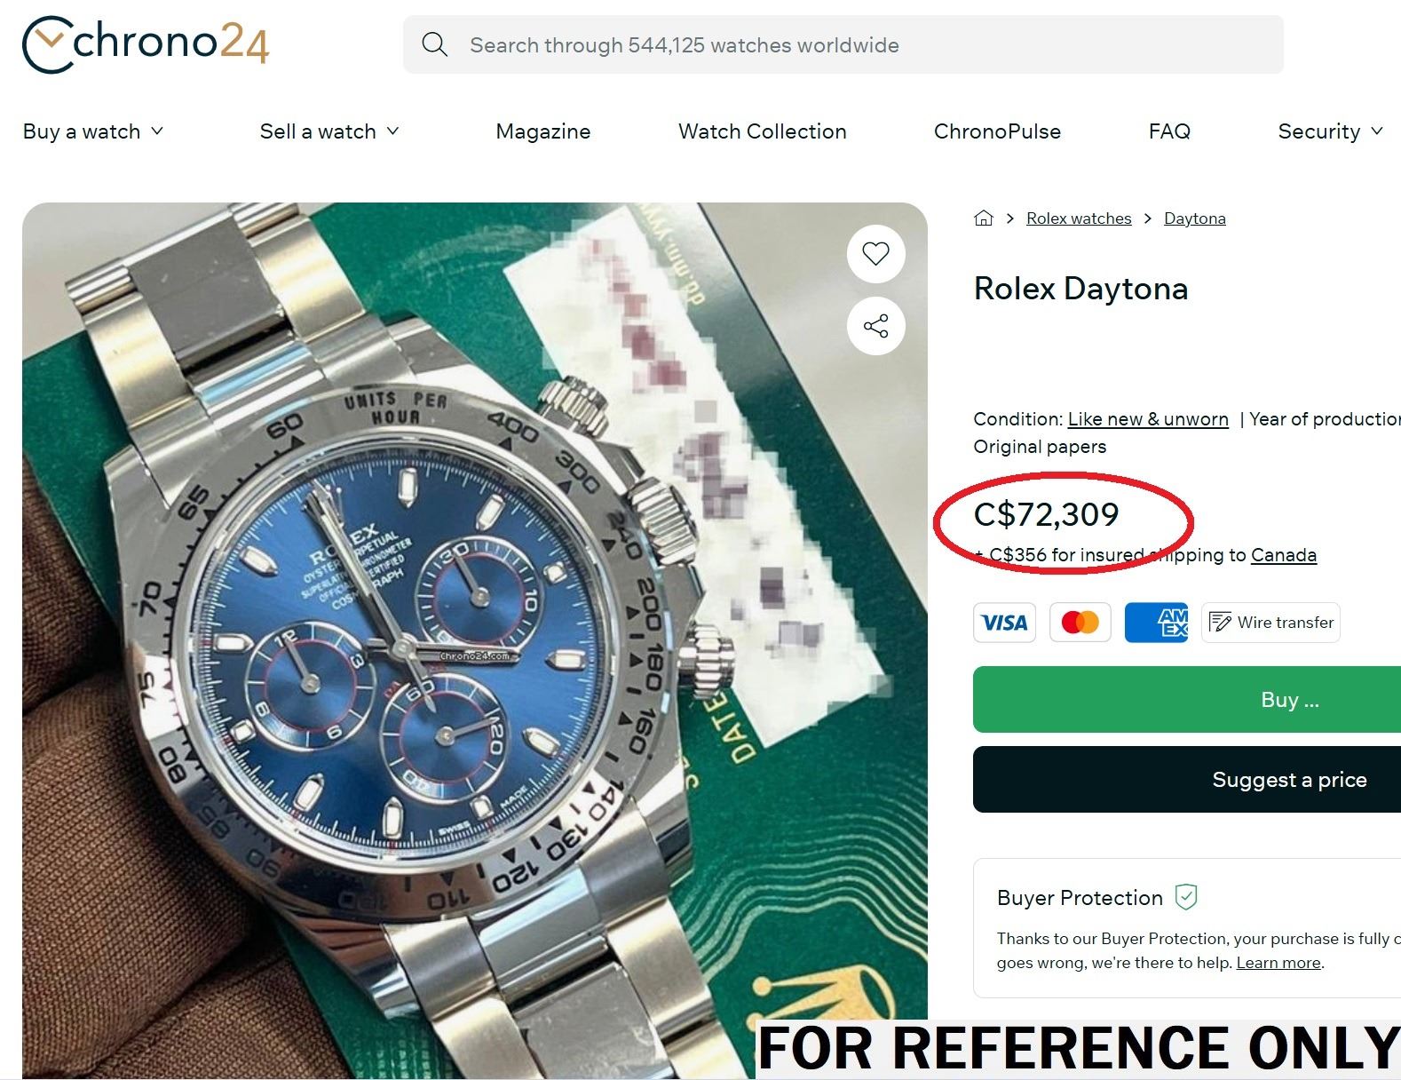Viewport: 1401px width, 1080px height.
Task: Click the chrono24 logo
Action: click(x=146, y=44)
